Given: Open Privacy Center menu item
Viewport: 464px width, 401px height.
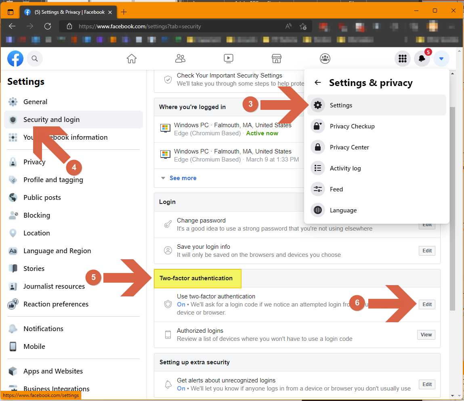Looking at the screenshot, I should click(x=376, y=147).
